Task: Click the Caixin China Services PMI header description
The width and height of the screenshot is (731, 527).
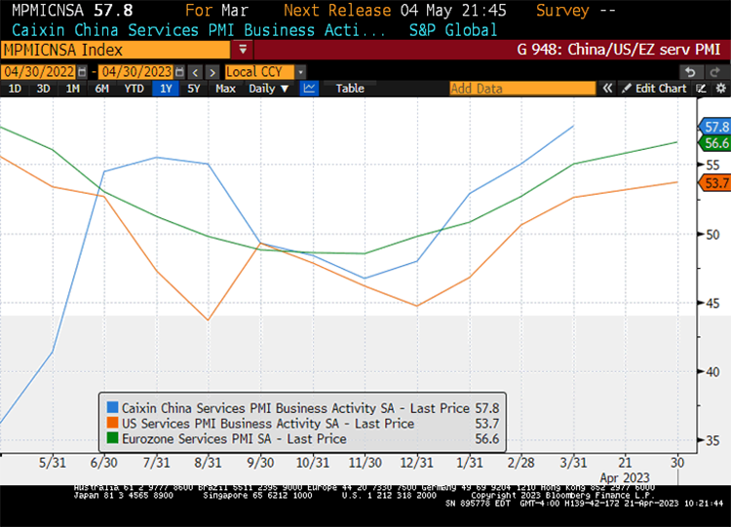Action: tap(198, 30)
